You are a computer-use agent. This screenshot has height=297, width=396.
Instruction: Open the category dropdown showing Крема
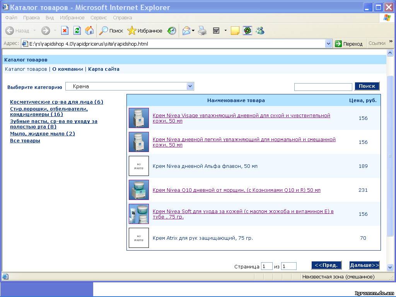tap(130, 86)
